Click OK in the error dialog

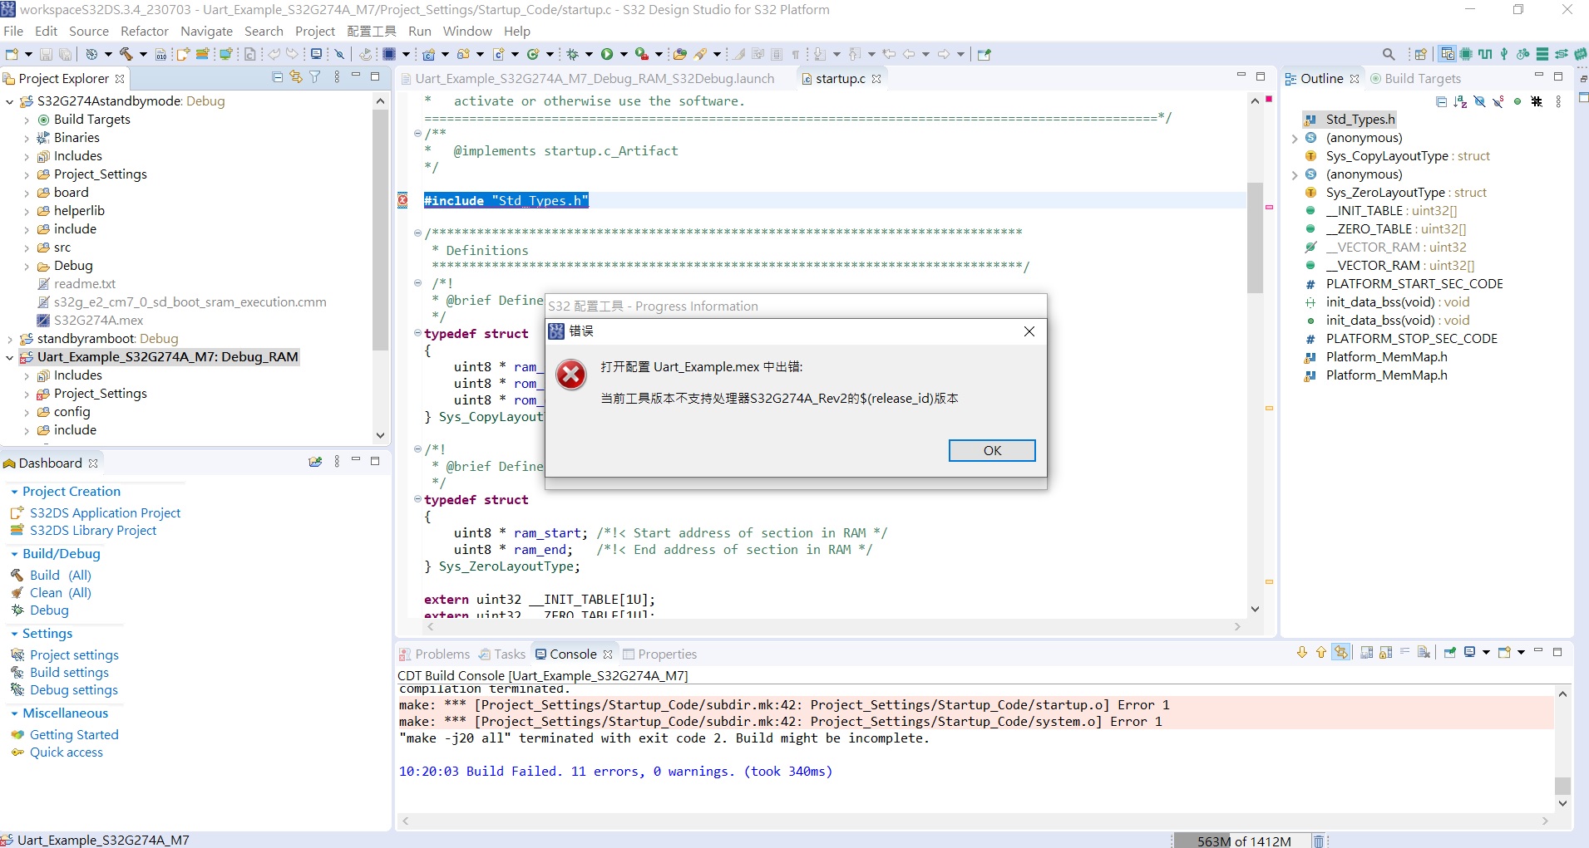(991, 450)
